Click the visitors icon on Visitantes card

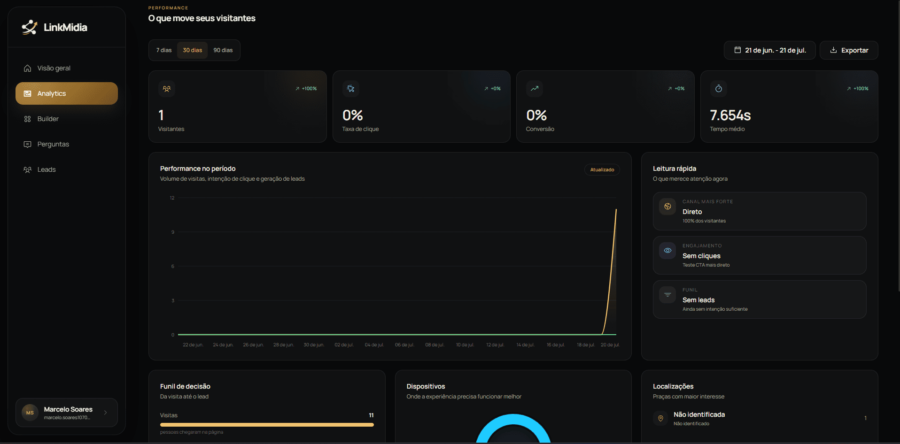click(167, 88)
